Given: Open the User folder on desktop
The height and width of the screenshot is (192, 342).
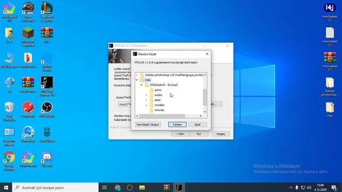Looking at the screenshot, I should click(9, 35).
